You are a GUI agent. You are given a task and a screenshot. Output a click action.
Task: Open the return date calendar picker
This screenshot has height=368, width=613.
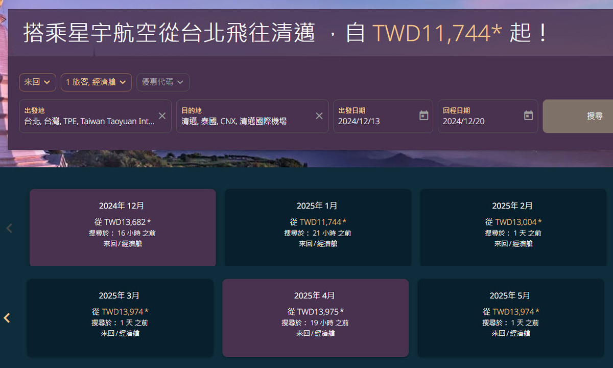click(528, 116)
